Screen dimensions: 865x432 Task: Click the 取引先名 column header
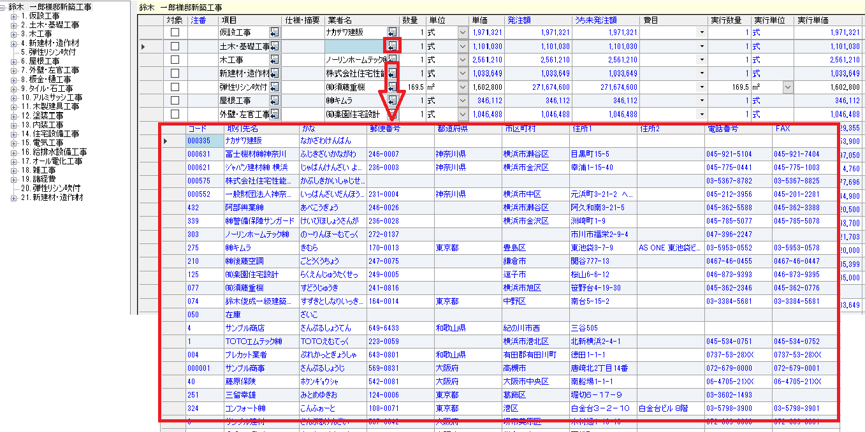[242, 129]
